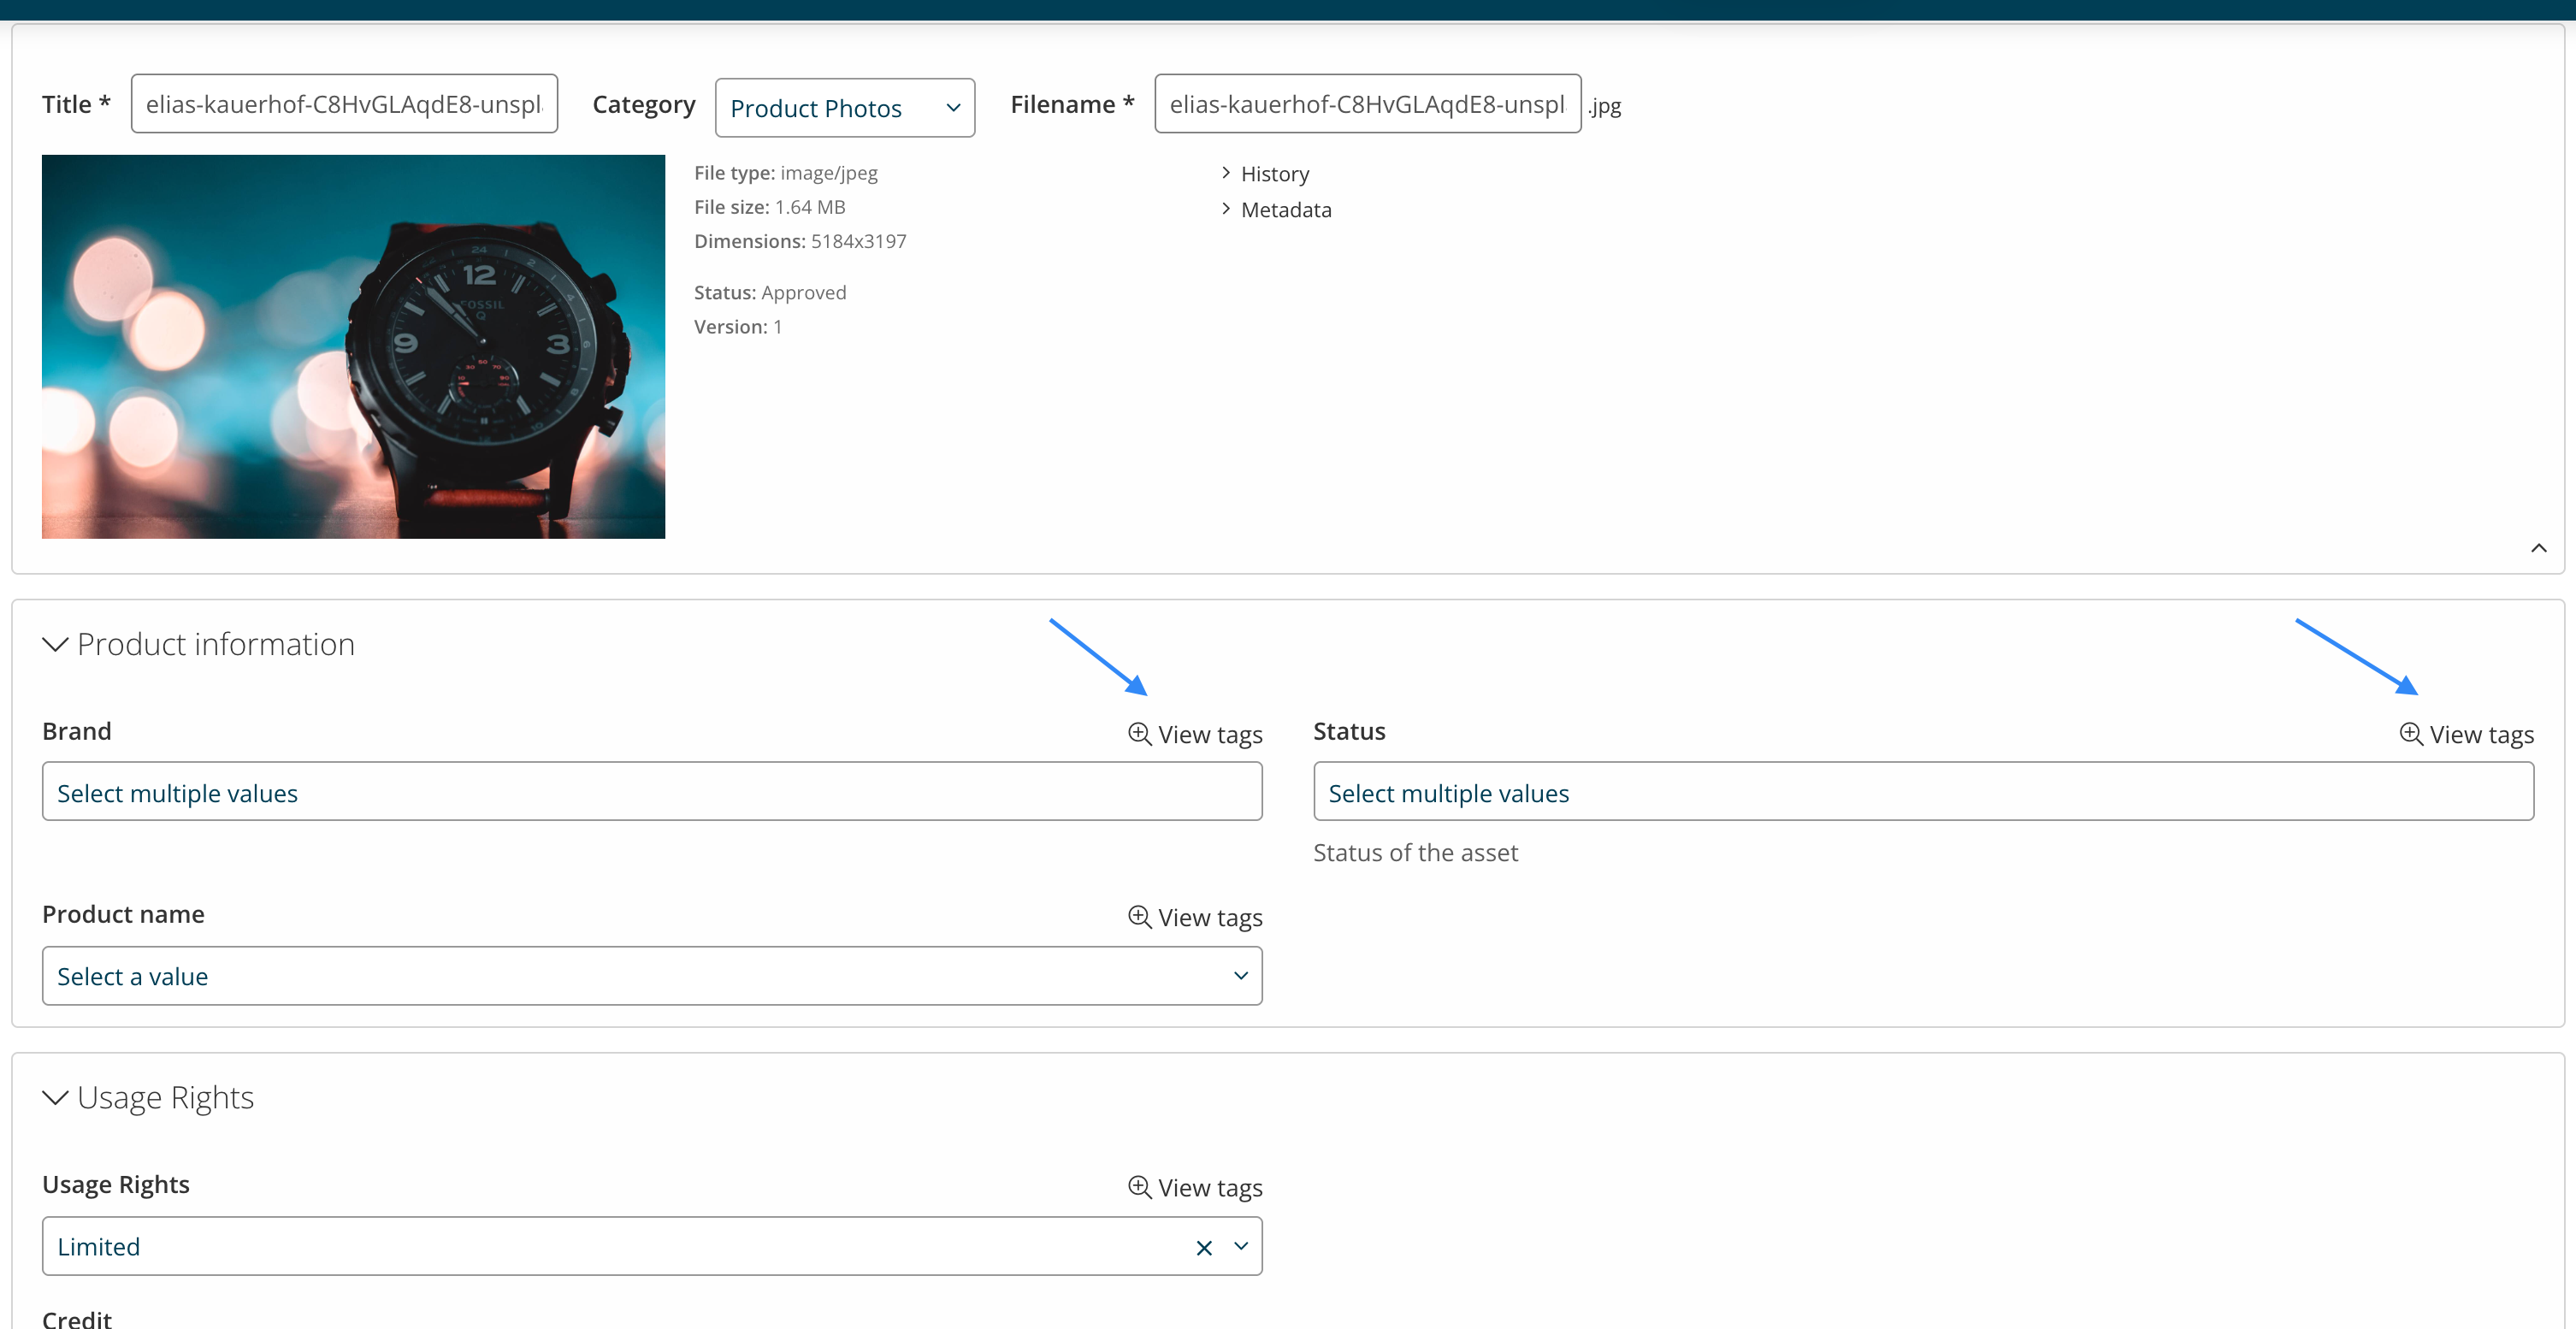Image resolution: width=2576 pixels, height=1329 pixels.
Task: Click the File size: 1.64 MB text
Action: tap(770, 208)
